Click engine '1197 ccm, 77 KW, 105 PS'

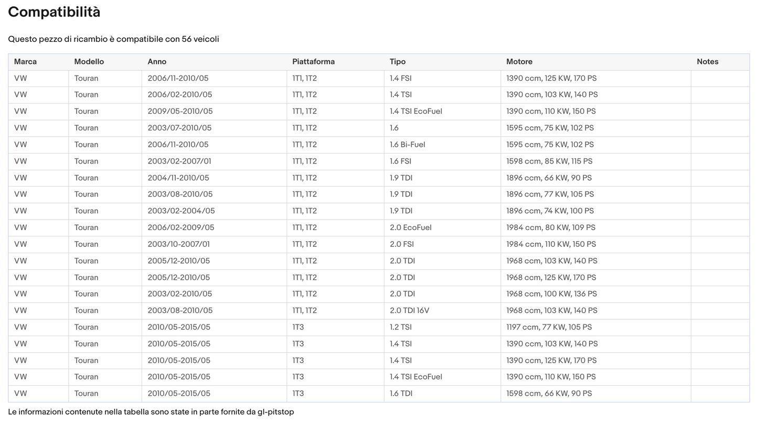point(549,328)
